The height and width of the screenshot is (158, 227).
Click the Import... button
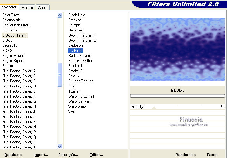41,155
